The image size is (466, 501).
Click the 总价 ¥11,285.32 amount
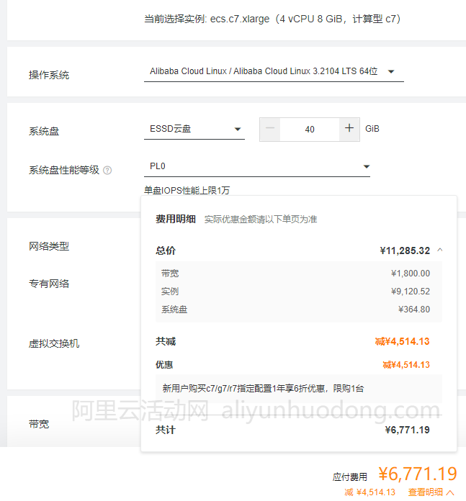tap(405, 250)
